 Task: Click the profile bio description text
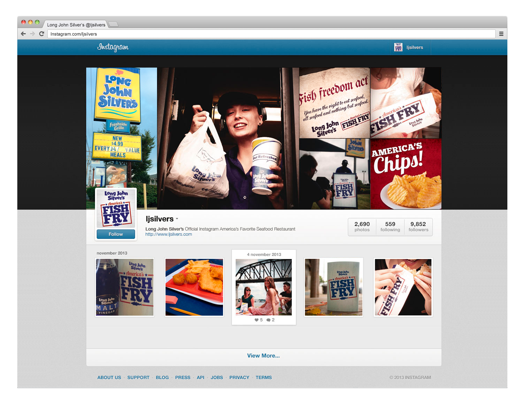coord(220,229)
